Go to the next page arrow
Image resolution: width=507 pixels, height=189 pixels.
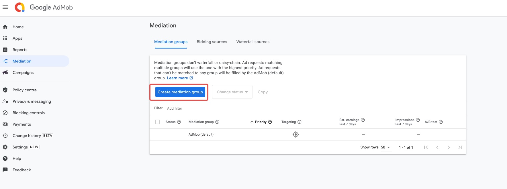449,147
